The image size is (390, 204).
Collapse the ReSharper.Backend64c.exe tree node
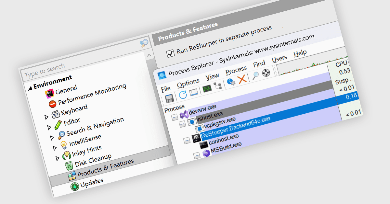tap(187, 141)
